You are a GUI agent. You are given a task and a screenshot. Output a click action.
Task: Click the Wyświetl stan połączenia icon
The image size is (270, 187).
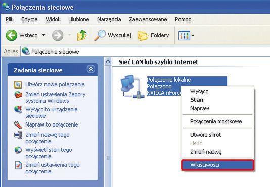(x=18, y=150)
